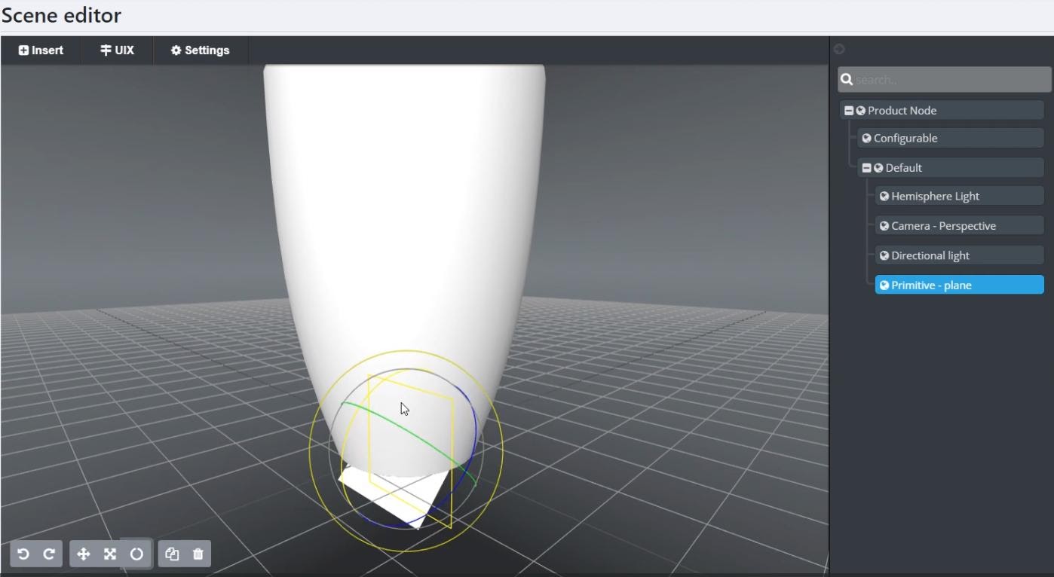The height and width of the screenshot is (577, 1054).
Task: Select the Primitive - plane node
Action: point(960,285)
